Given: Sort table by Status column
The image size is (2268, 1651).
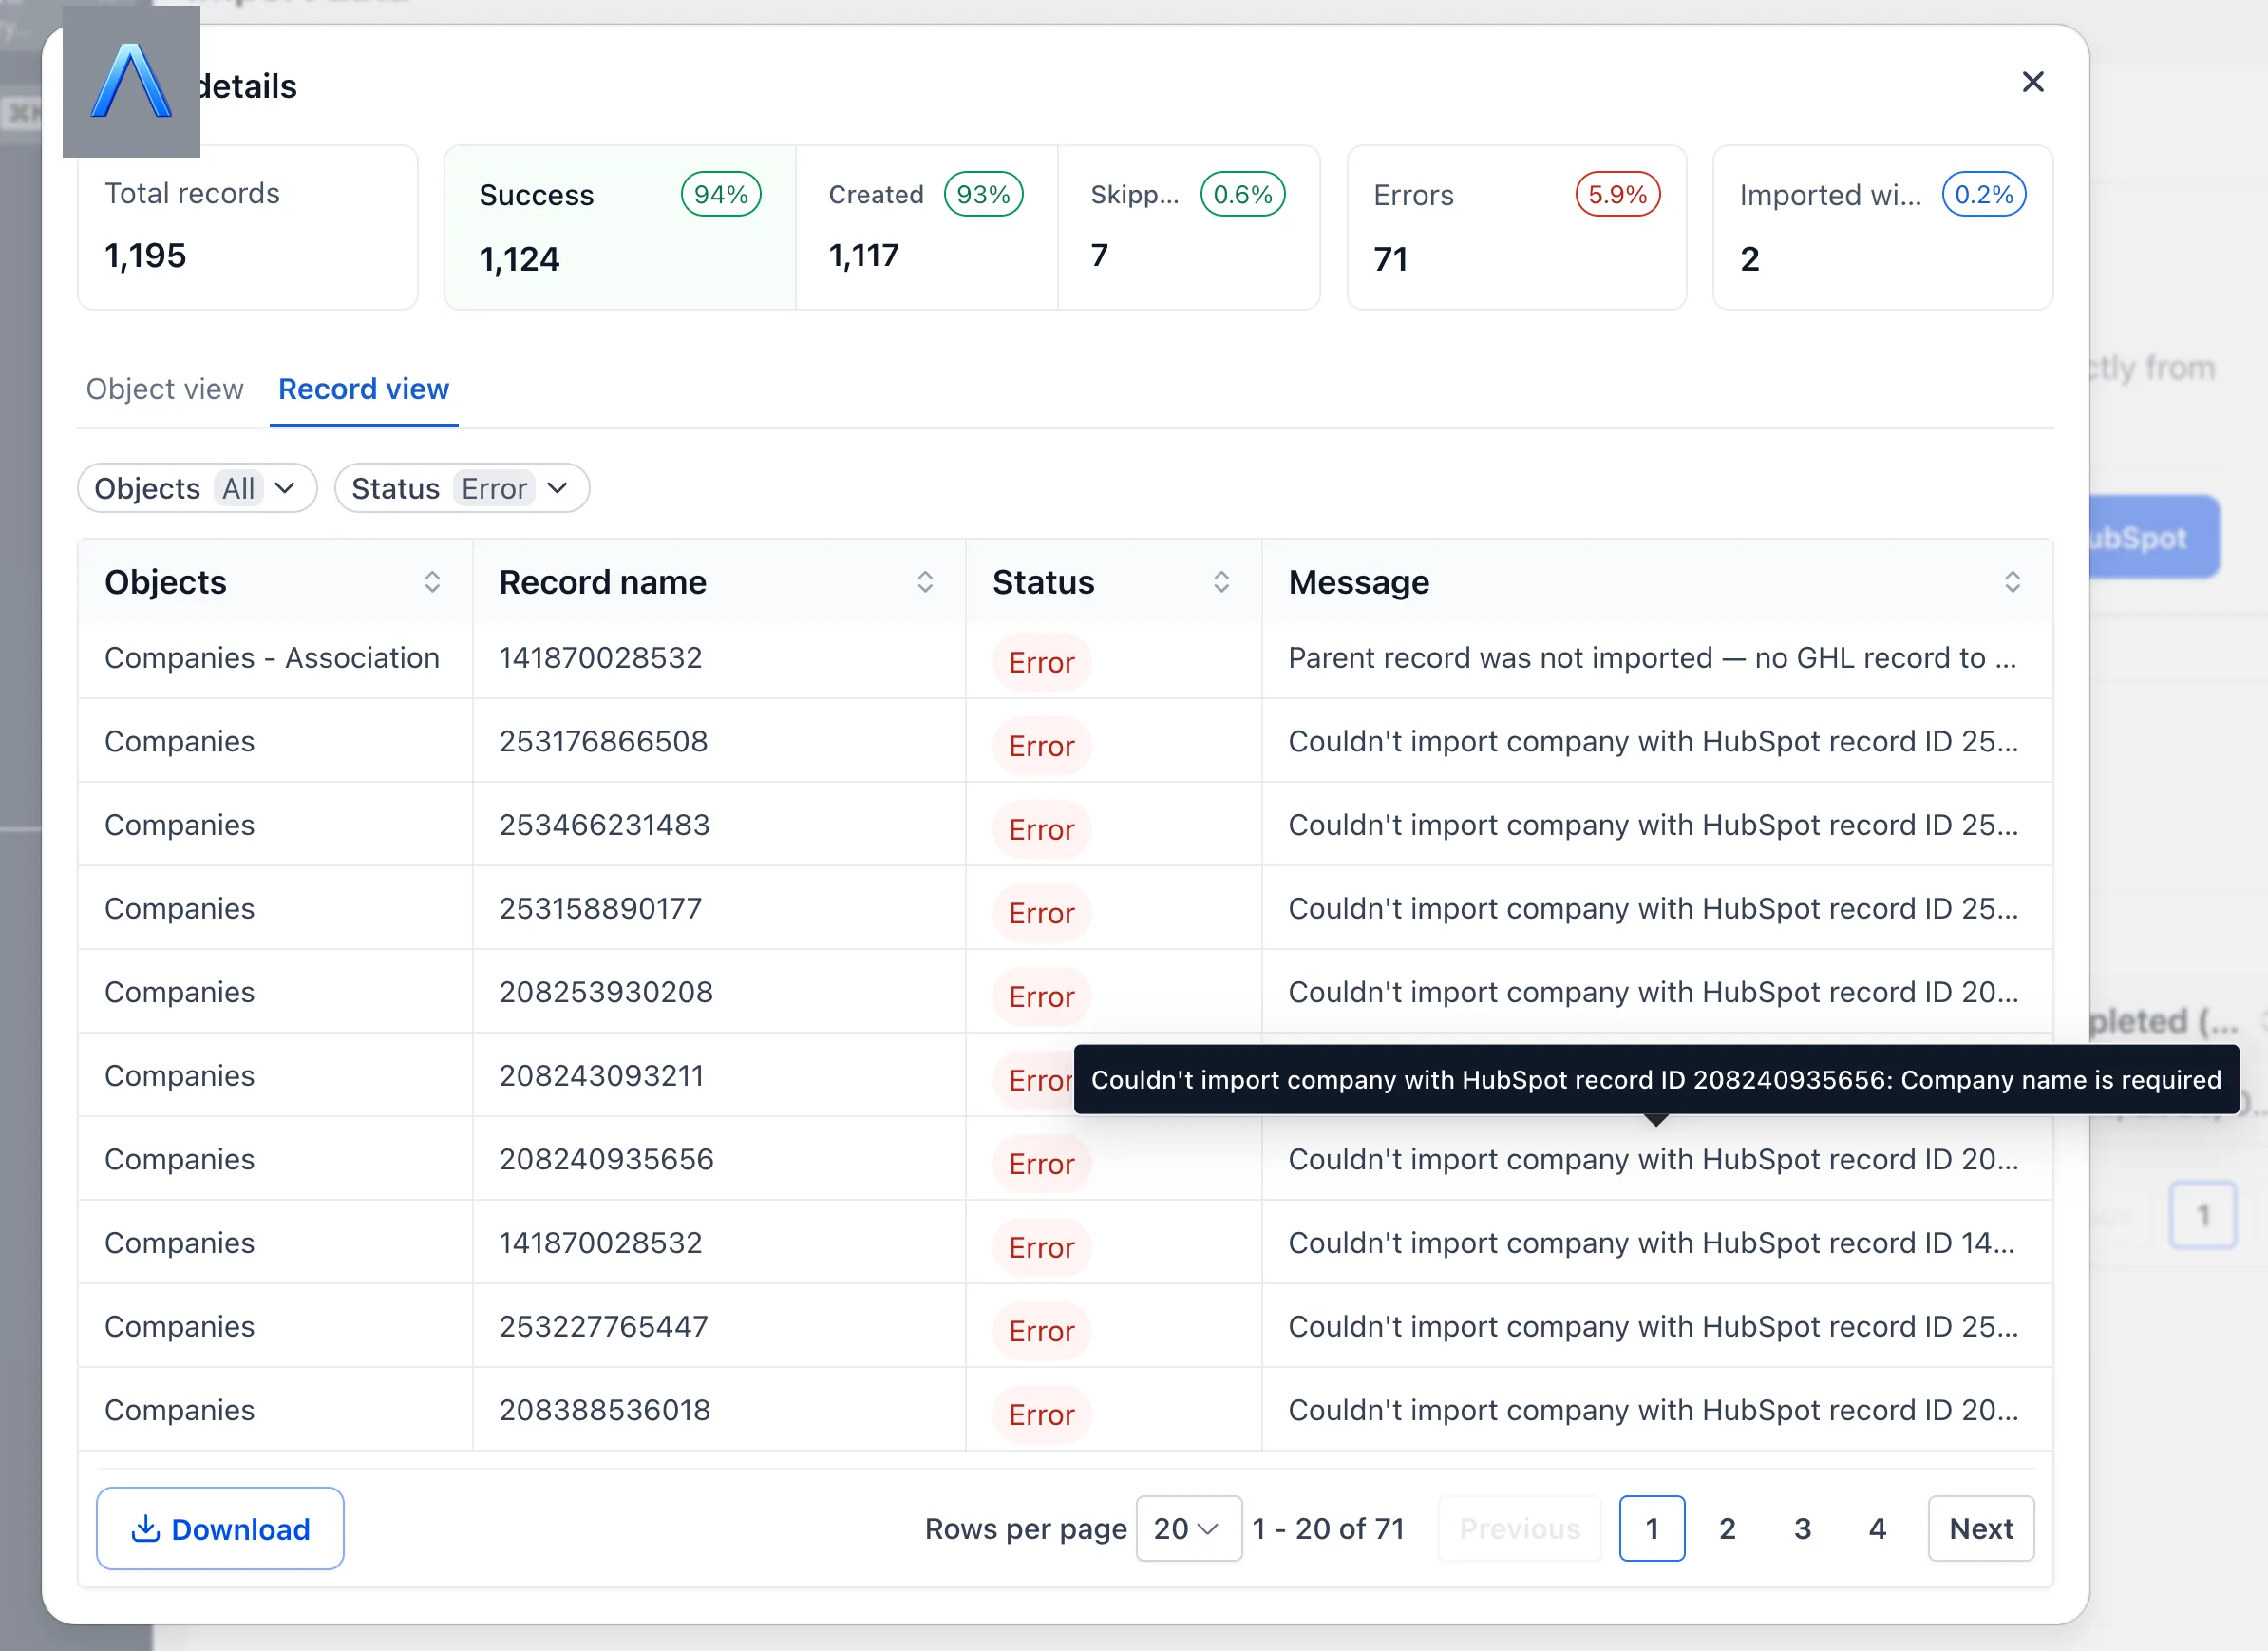Looking at the screenshot, I should pos(1221,582).
